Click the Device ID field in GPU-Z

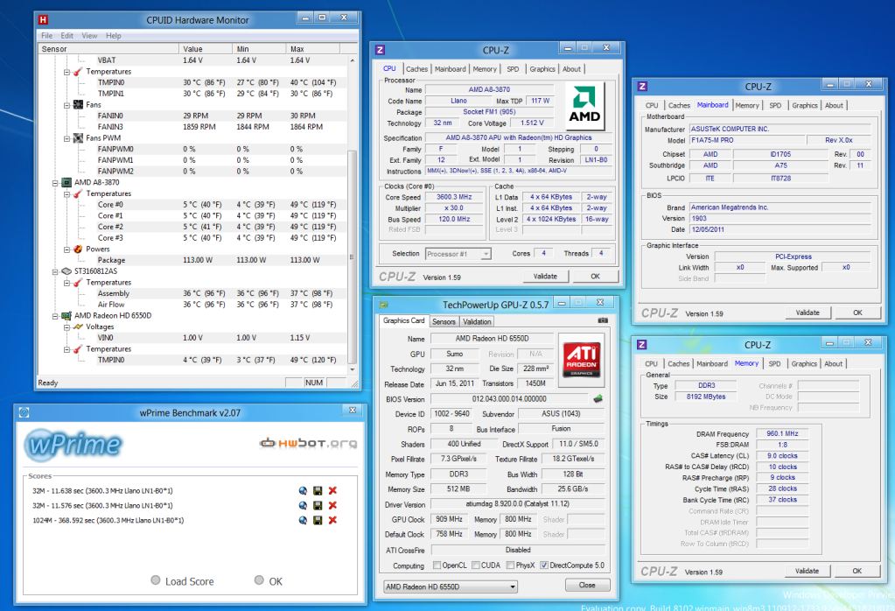[x=452, y=414]
